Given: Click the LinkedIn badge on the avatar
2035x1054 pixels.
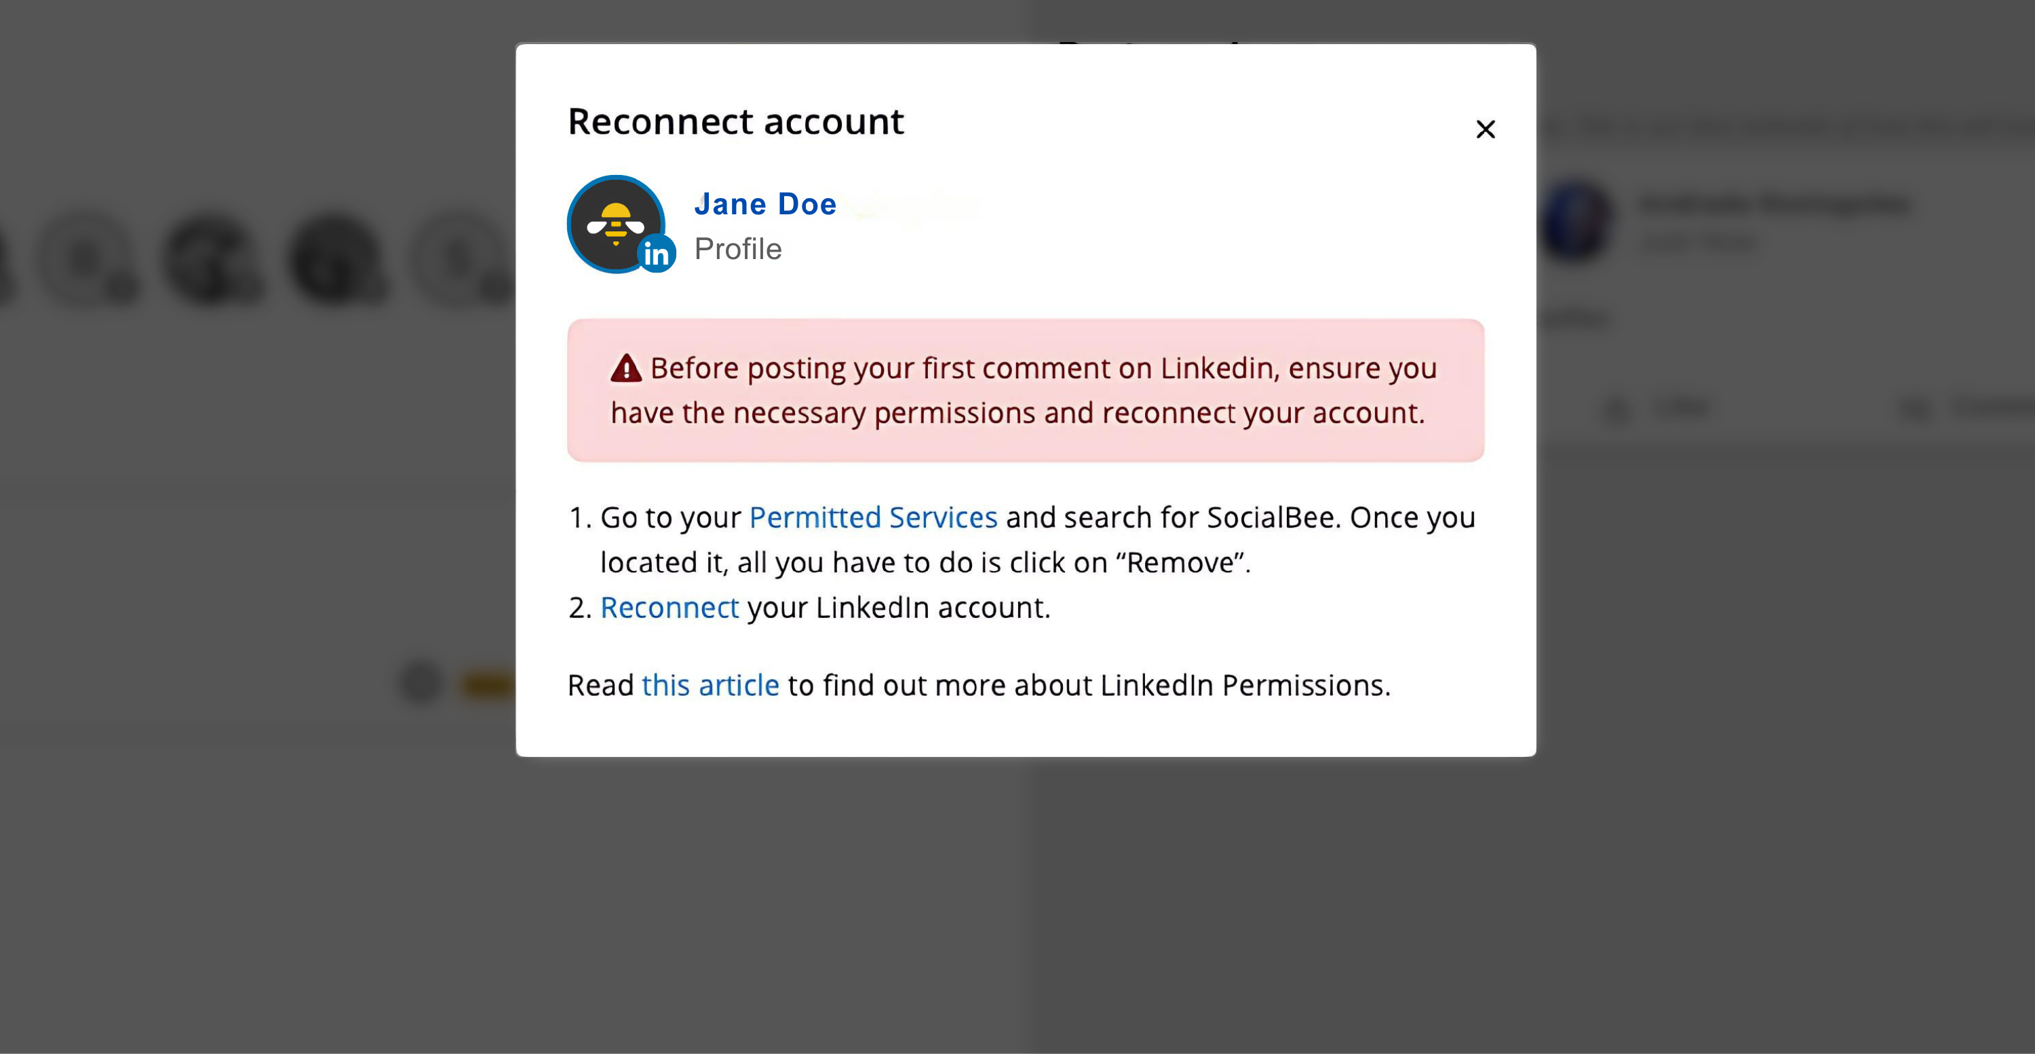Looking at the screenshot, I should pos(657,254).
